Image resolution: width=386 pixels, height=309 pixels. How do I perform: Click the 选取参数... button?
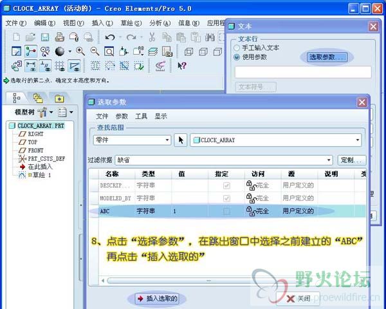[327, 57]
